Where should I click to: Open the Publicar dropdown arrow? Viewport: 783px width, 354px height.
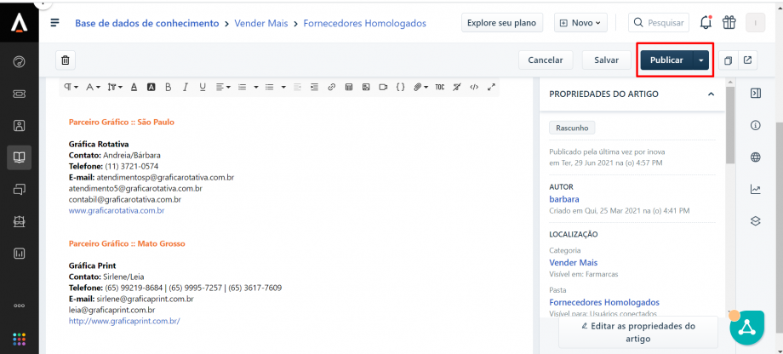pyautogui.click(x=700, y=60)
